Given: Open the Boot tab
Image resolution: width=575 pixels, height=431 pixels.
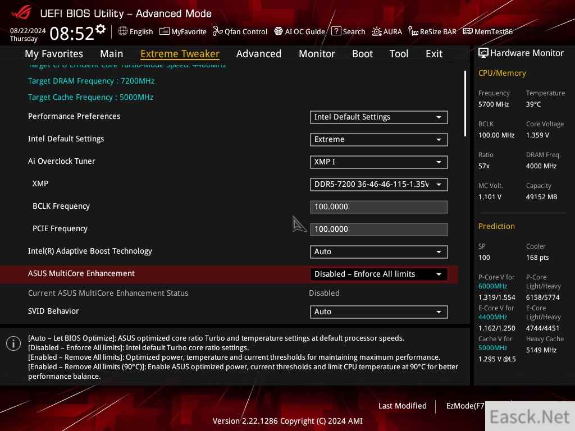Looking at the screenshot, I should point(362,54).
